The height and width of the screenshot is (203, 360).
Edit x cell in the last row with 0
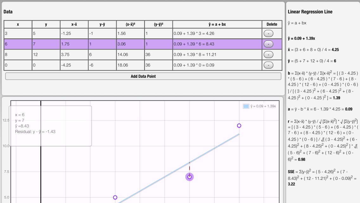(18, 65)
